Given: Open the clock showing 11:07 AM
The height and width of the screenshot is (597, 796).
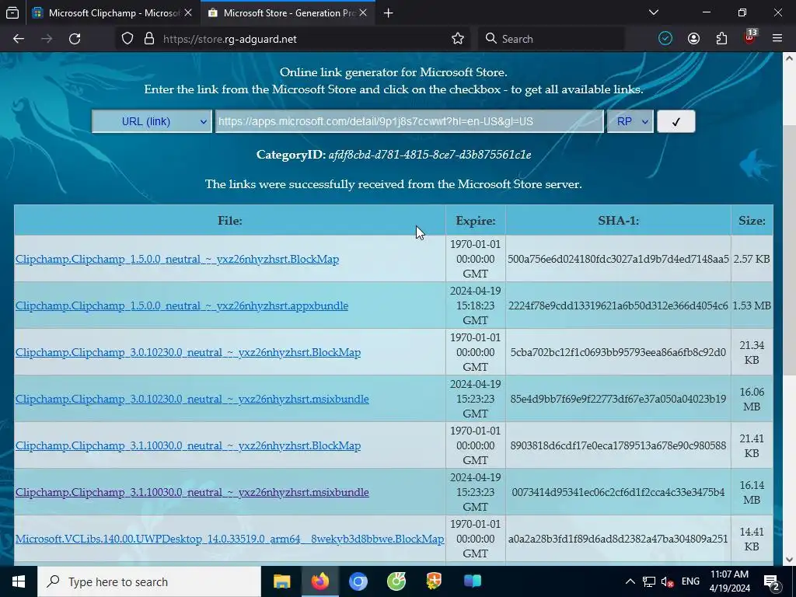Looking at the screenshot, I should (729, 581).
